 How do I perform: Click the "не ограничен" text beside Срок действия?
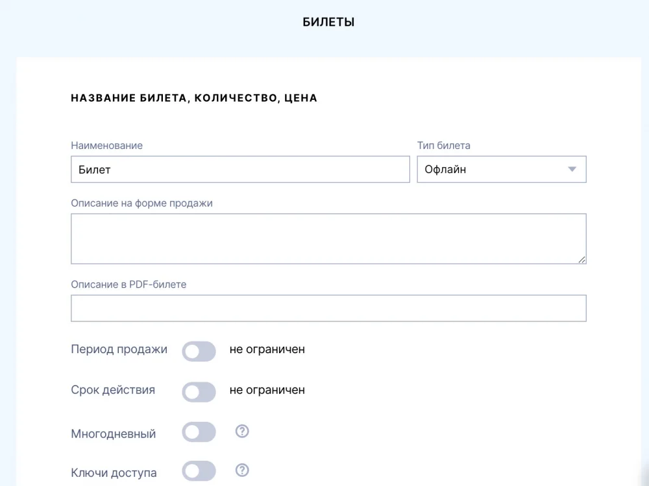click(267, 390)
